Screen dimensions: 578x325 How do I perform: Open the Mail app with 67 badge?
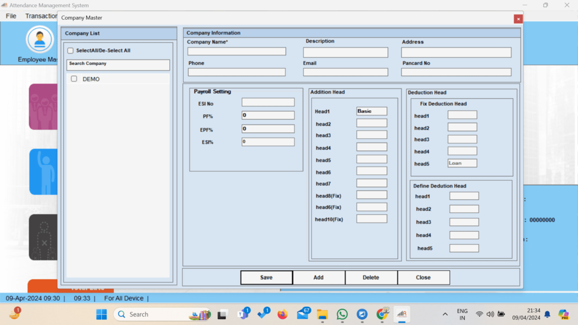point(303,314)
